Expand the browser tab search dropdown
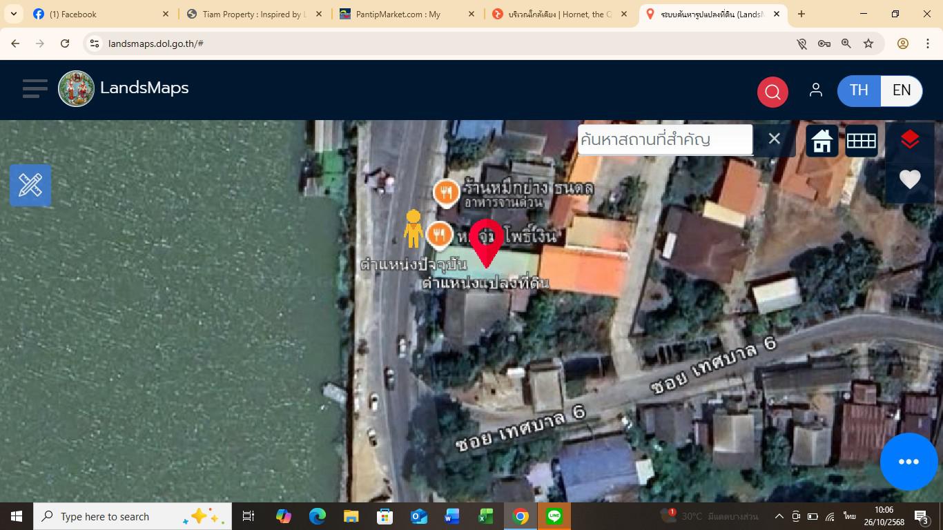This screenshot has width=943, height=530. [13, 14]
